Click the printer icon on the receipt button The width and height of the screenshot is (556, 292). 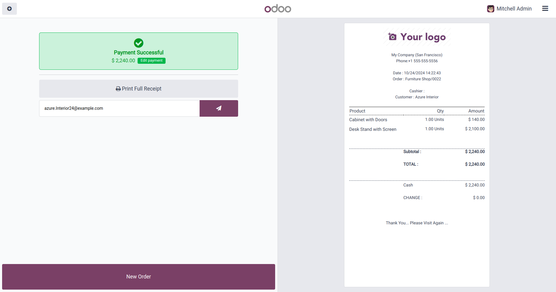coord(118,89)
